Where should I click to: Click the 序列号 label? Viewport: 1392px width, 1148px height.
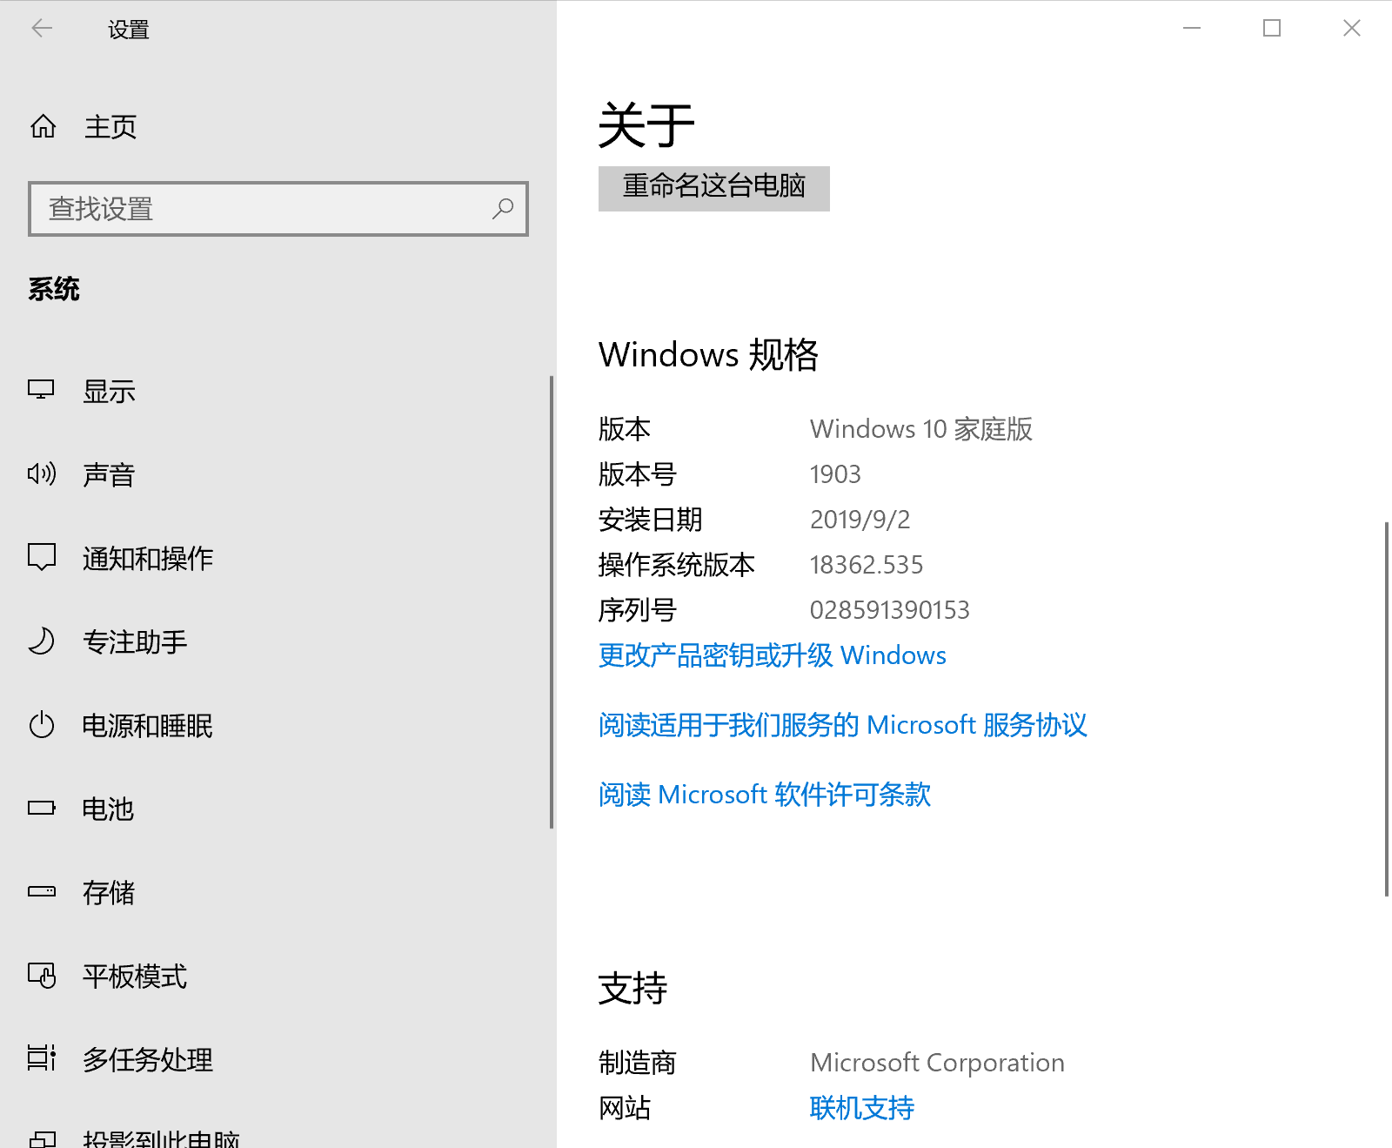(x=638, y=610)
